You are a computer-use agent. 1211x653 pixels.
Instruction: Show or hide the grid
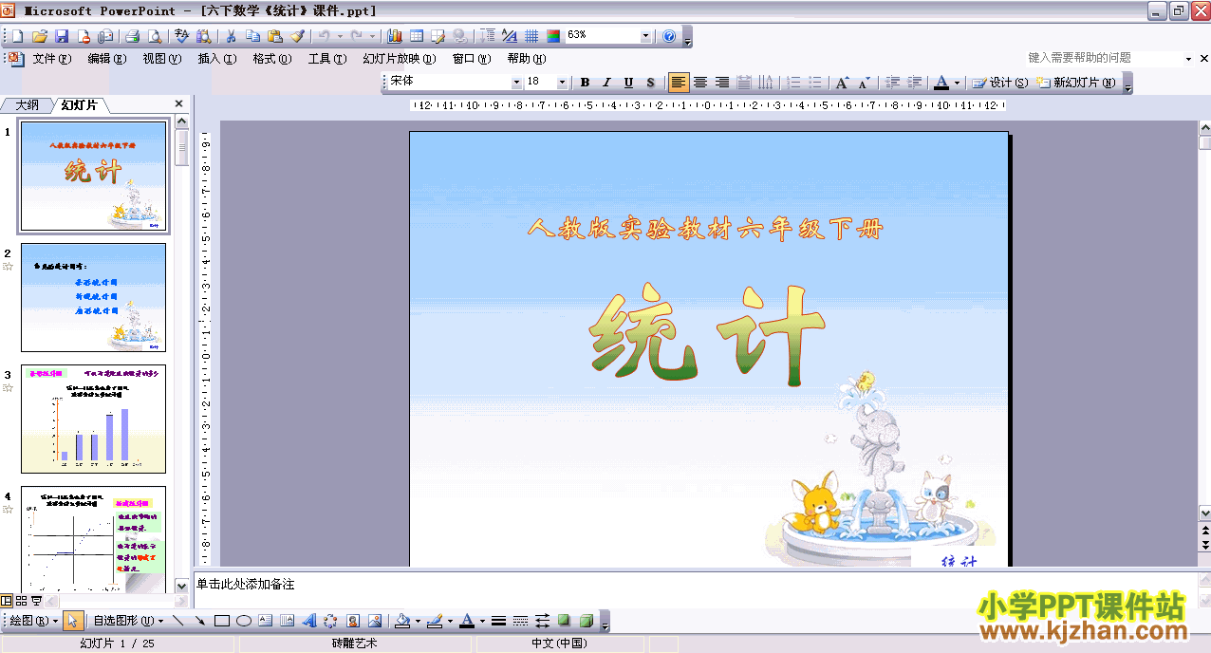531,36
